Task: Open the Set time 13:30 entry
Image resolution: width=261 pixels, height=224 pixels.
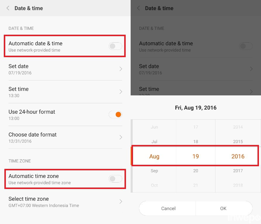Action: pyautogui.click(x=58, y=92)
